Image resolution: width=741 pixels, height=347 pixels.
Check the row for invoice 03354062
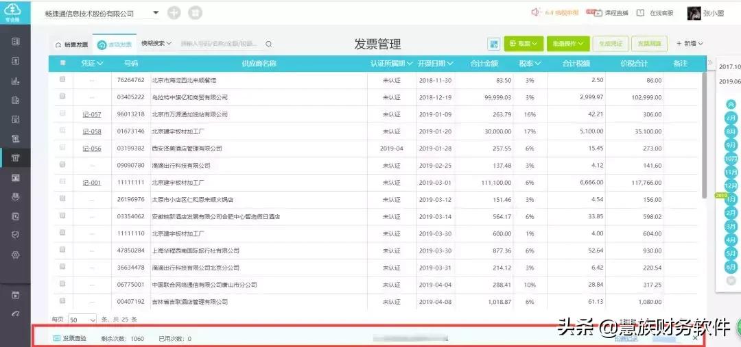click(x=62, y=216)
